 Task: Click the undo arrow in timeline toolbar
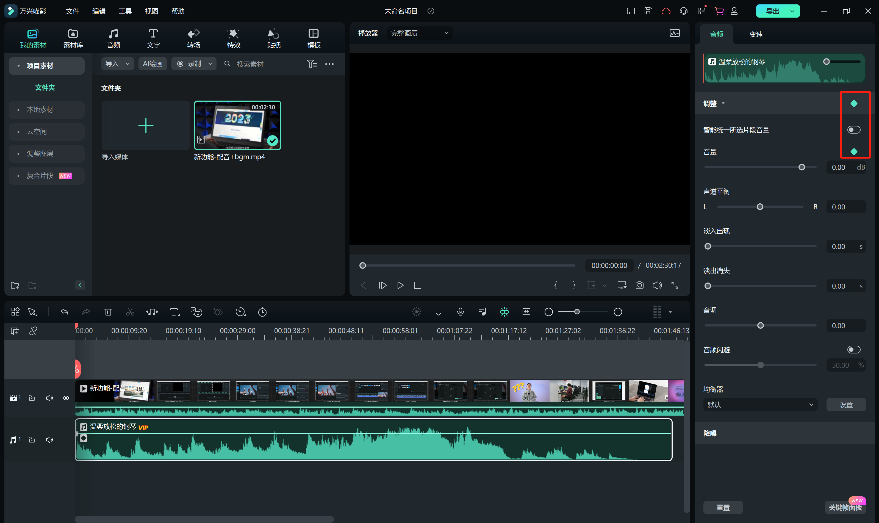tap(65, 312)
